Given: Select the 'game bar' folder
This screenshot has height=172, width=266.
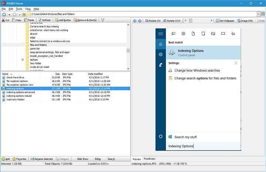Looking at the screenshot, I should point(35,48).
